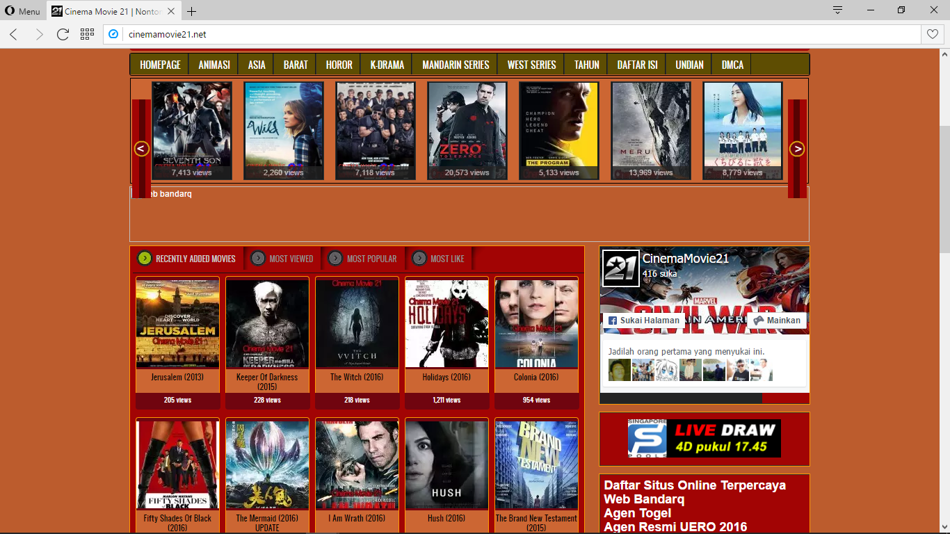This screenshot has height=534, width=950.
Task: Open Keeper Of Darkness poster
Action: click(267, 323)
